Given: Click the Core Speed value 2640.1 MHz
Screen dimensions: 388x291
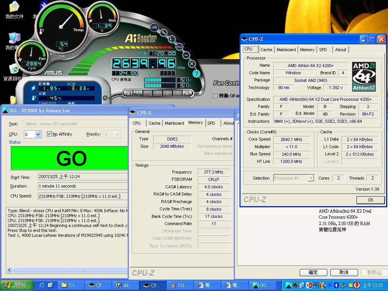Looking at the screenshot, I should (291, 139).
